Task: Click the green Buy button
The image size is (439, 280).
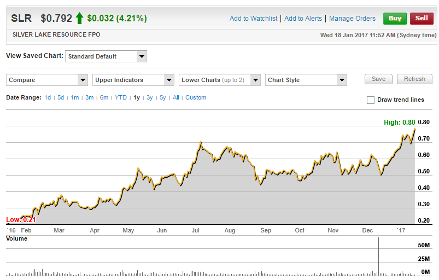Action: click(x=395, y=18)
